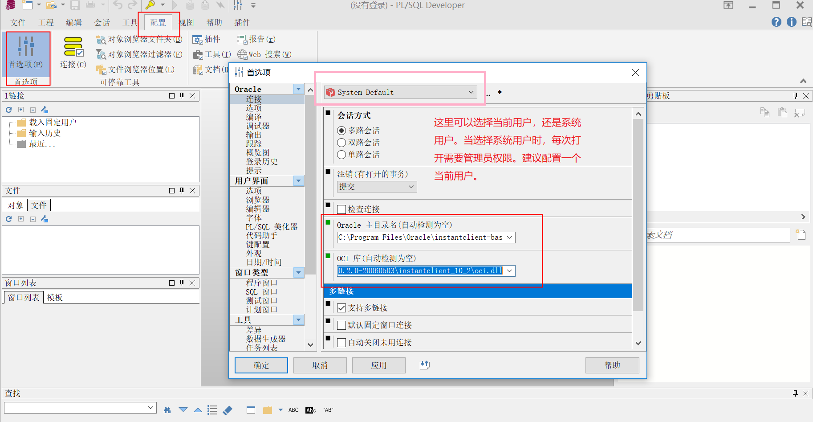The height and width of the screenshot is (422, 813).
Task: Refresh the 链接 panel list
Action: pos(8,110)
